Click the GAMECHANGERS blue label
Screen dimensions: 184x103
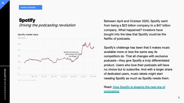(30, 7)
